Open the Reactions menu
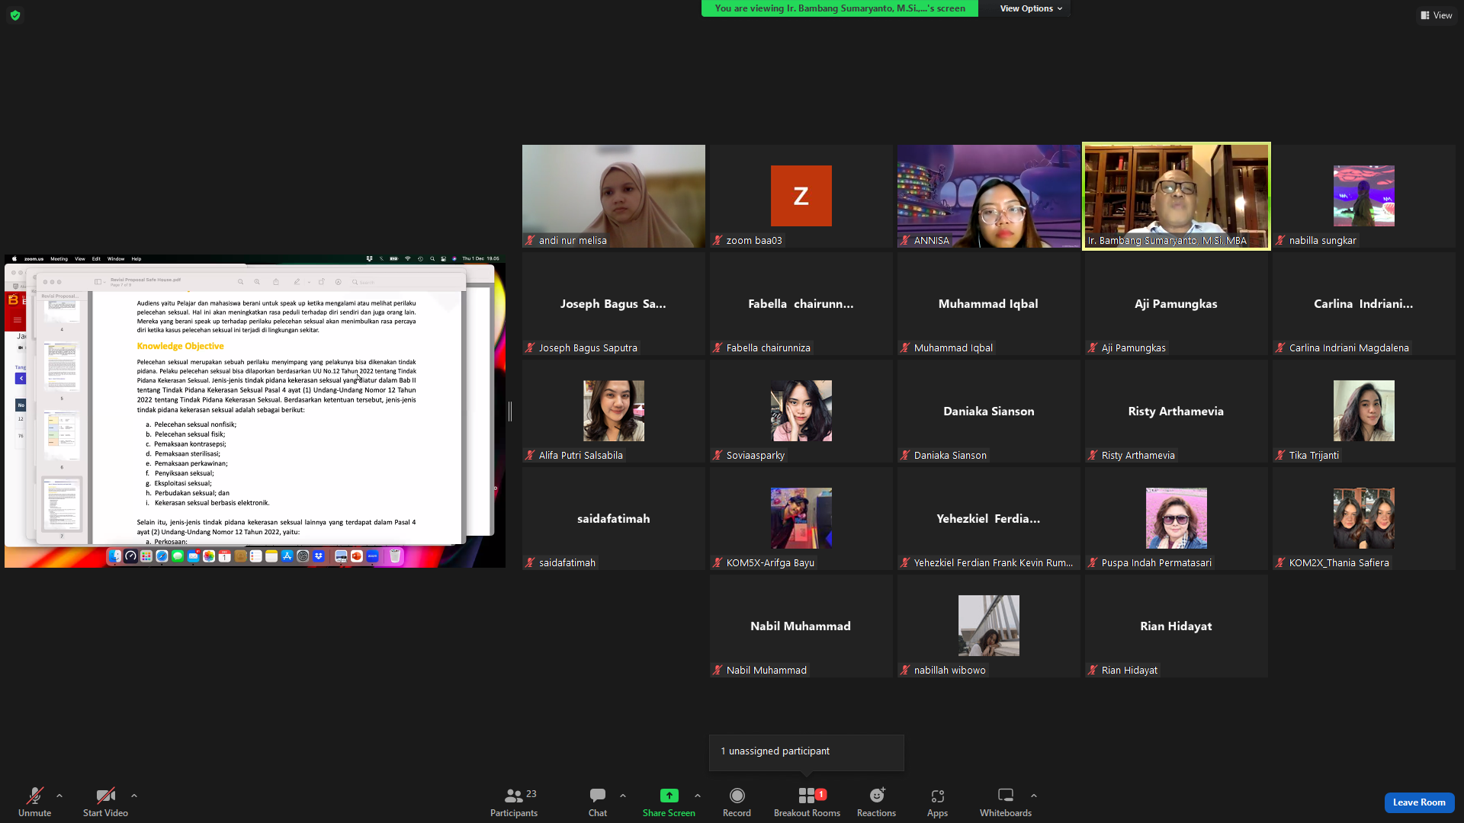1464x823 pixels. (x=876, y=802)
